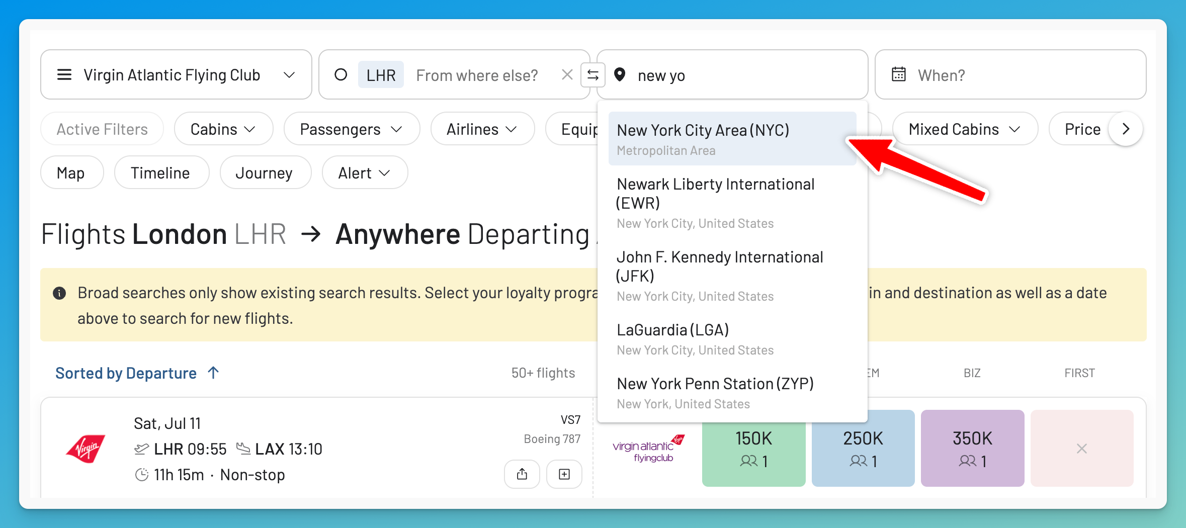The width and height of the screenshot is (1186, 528).
Task: Select the blue 250K fare tile
Action: point(863,448)
